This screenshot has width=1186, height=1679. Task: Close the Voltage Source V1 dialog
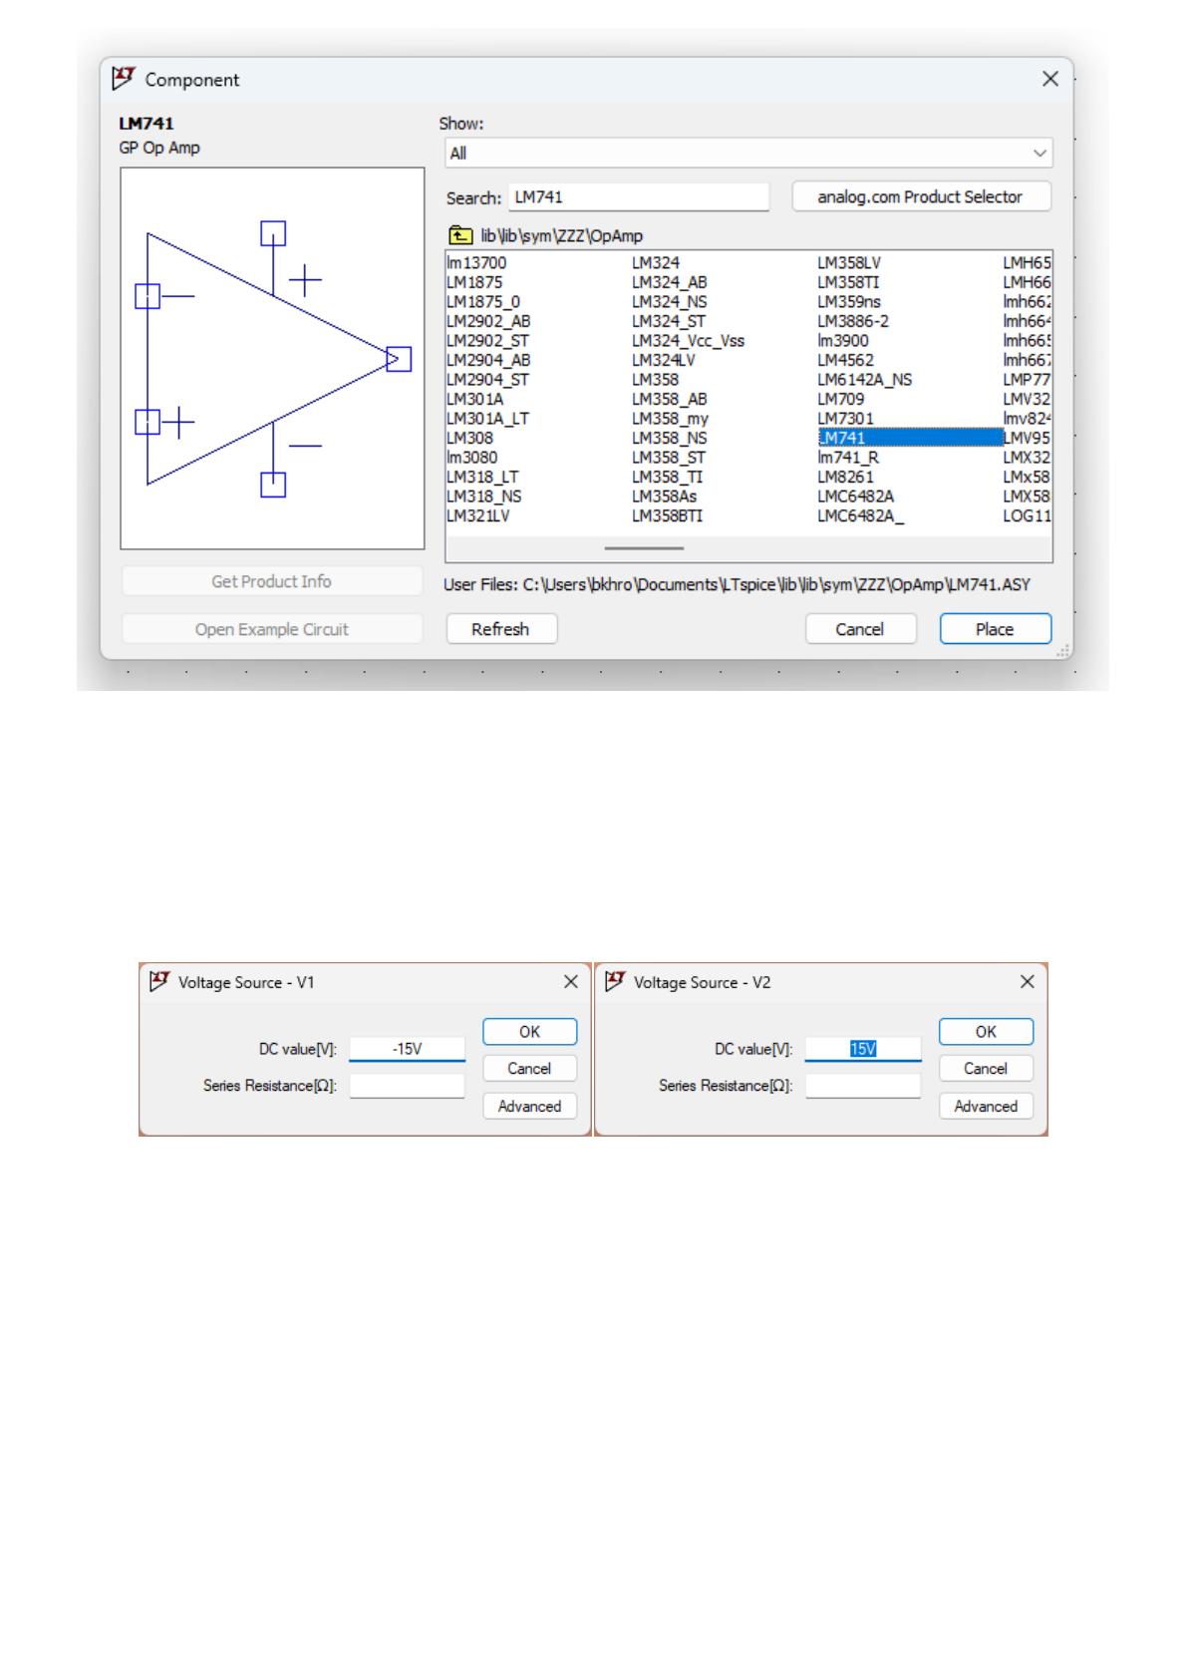[x=571, y=982]
